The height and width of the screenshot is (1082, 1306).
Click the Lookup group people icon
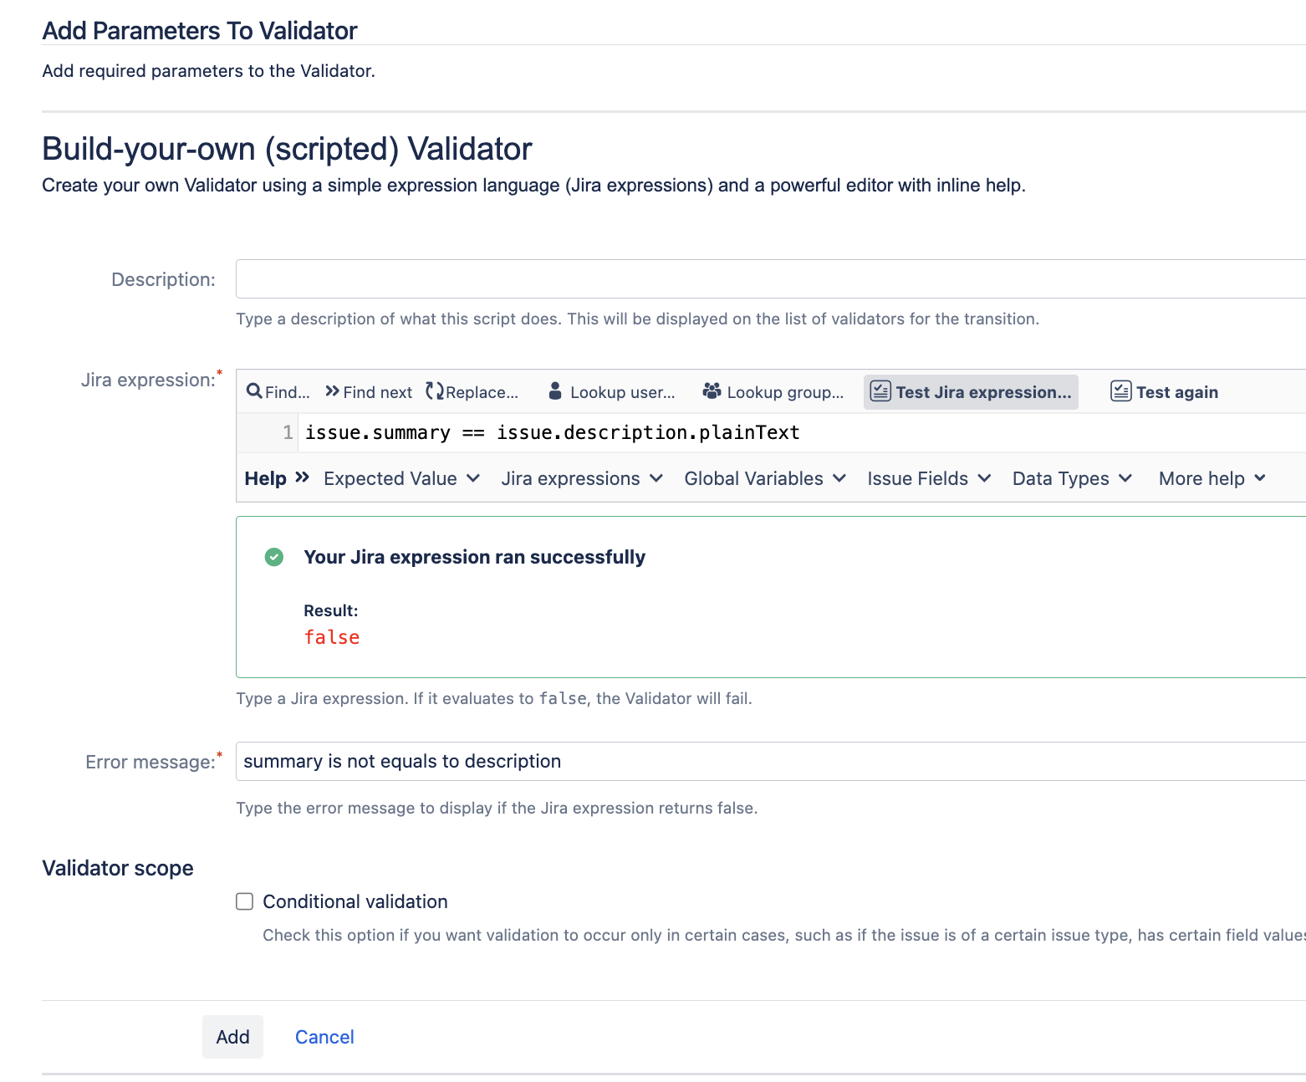[x=712, y=391]
